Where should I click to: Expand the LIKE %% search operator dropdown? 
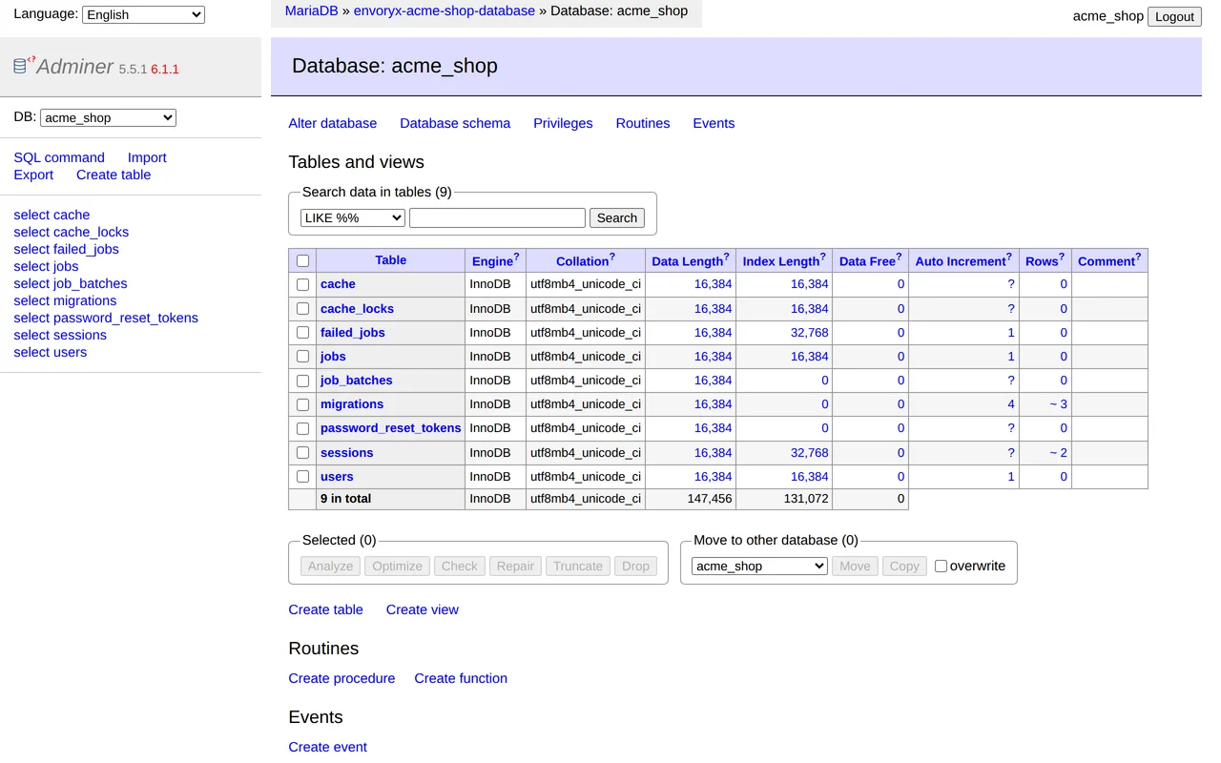[353, 218]
